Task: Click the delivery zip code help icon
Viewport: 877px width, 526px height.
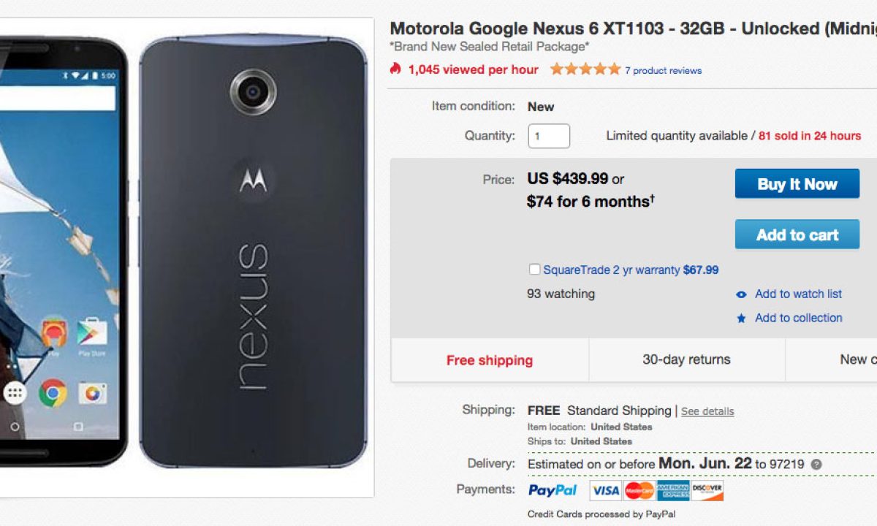Action: 816,465
